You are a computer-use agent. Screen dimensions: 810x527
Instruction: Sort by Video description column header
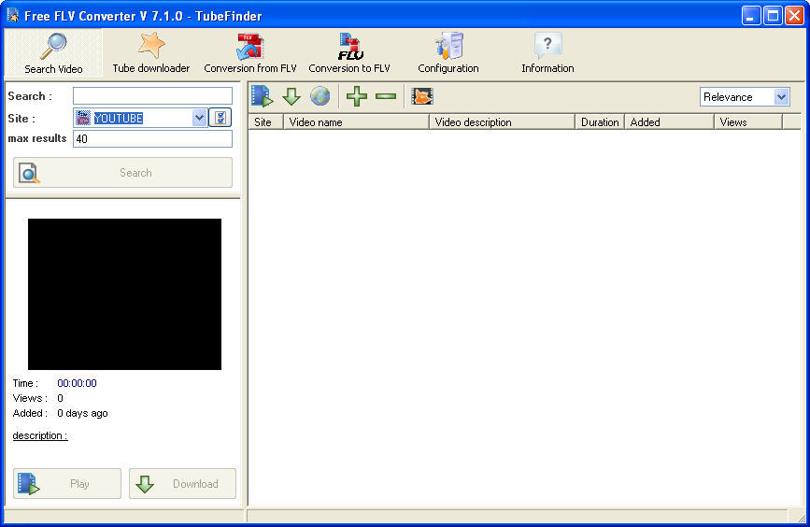[x=502, y=122]
